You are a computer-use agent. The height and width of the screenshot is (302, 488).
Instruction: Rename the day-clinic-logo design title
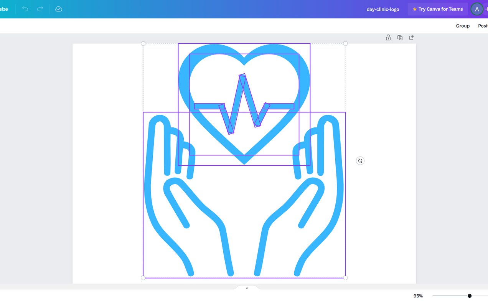point(383,9)
